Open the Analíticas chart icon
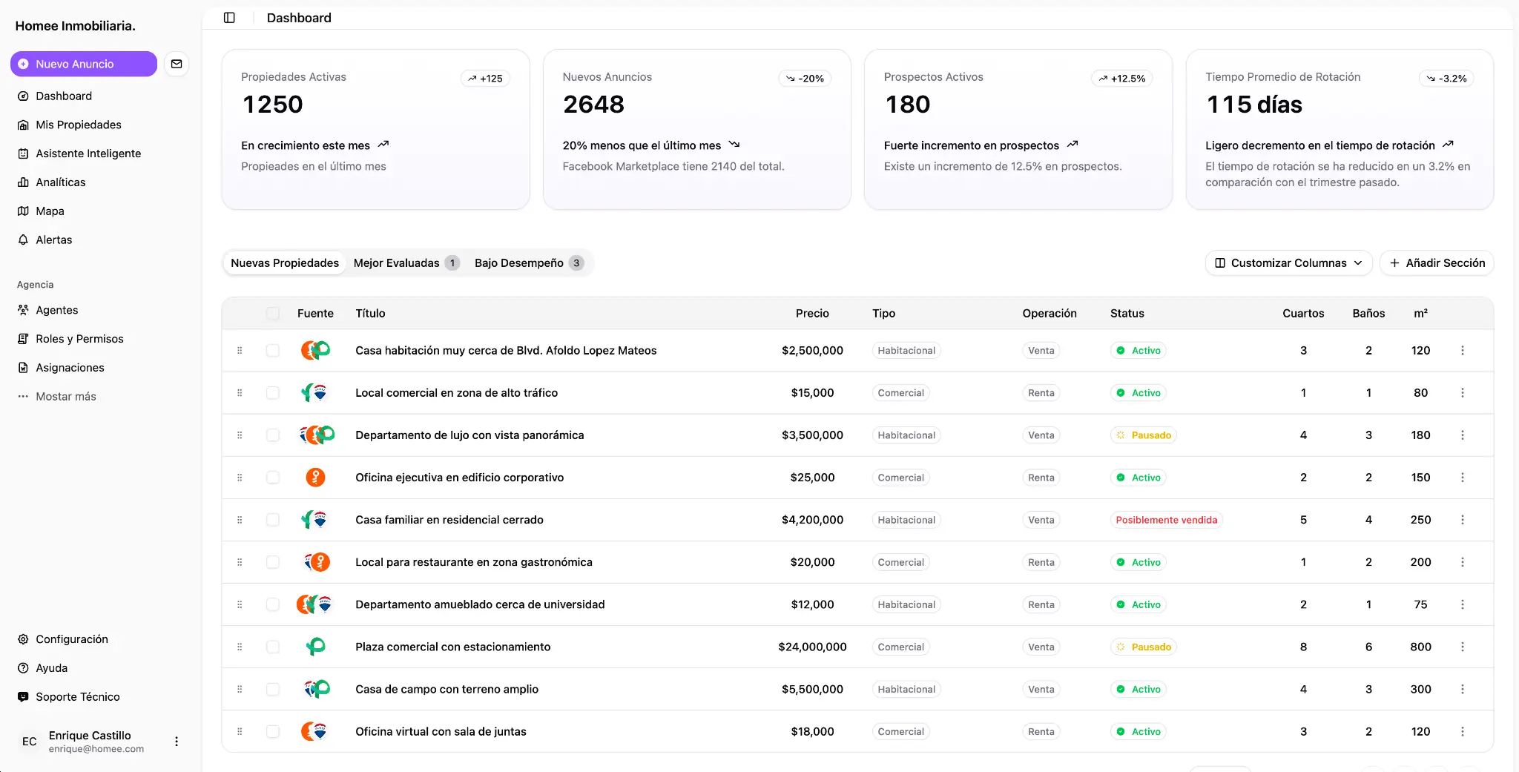 [23, 182]
